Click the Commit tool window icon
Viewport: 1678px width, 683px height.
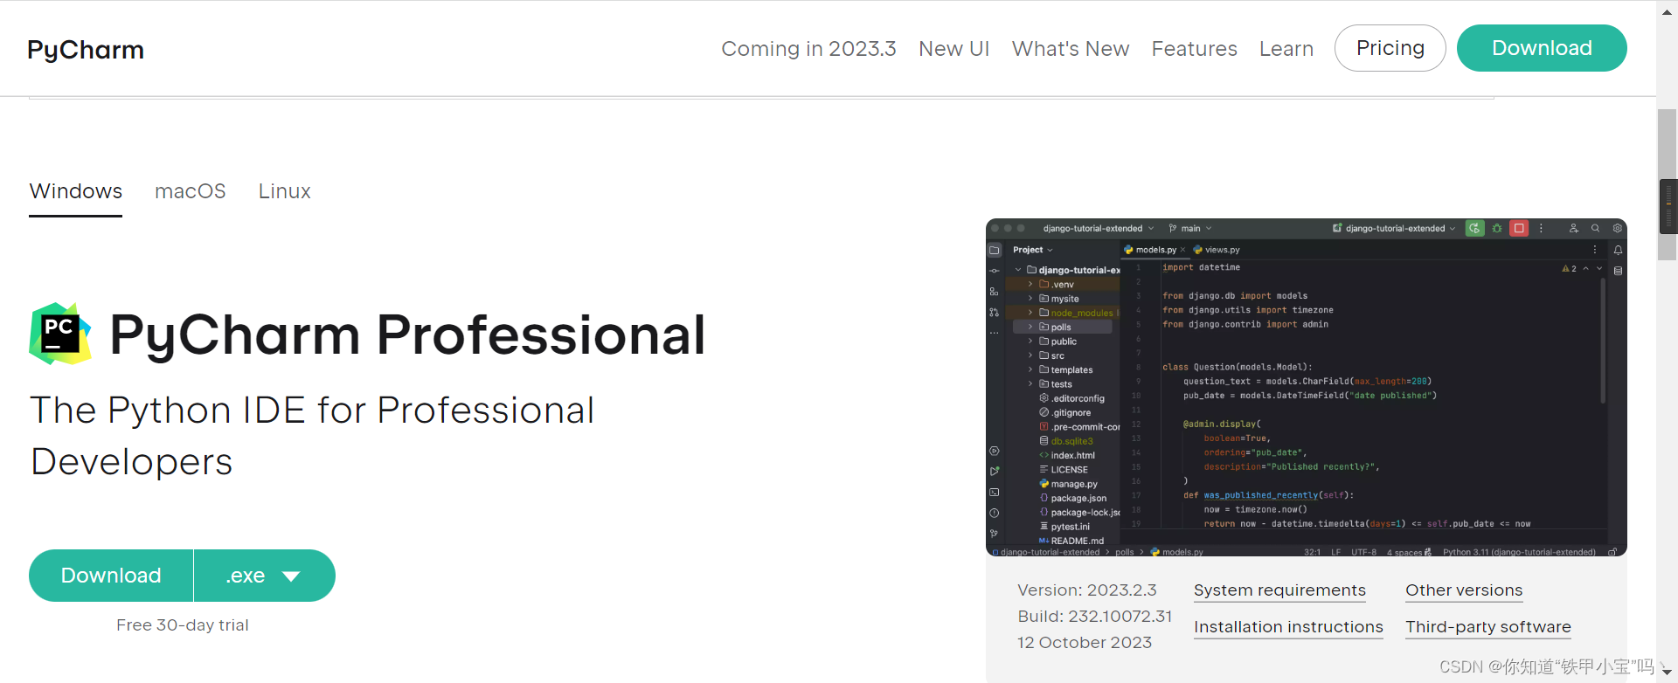(x=995, y=271)
